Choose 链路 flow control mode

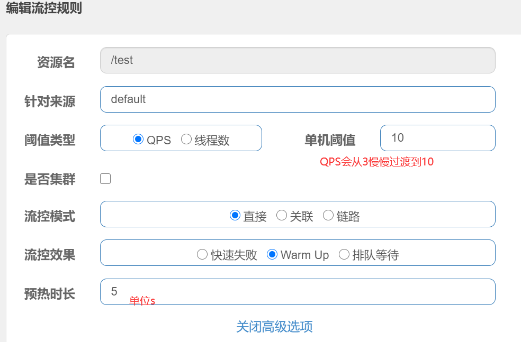tap(328, 215)
